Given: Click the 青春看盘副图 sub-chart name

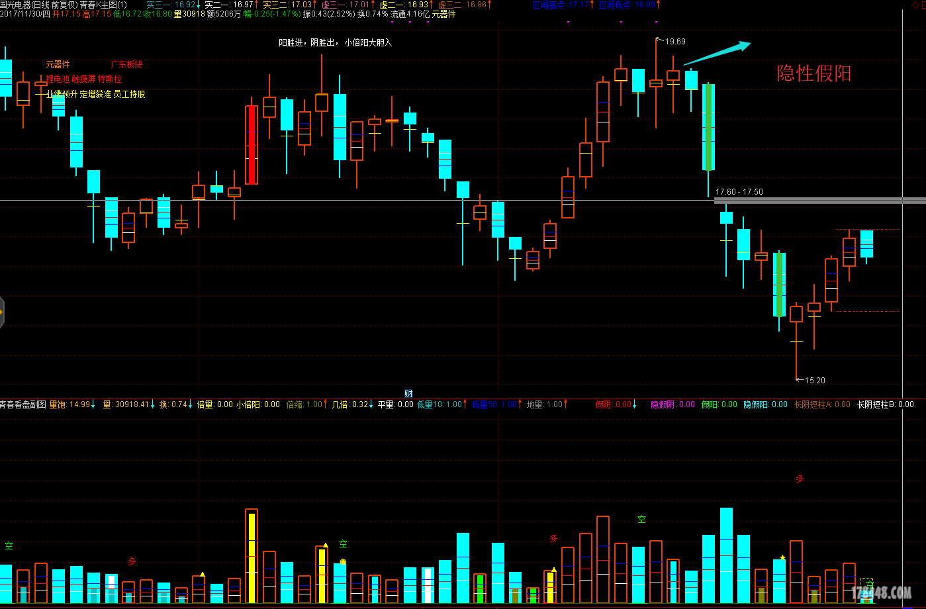Looking at the screenshot, I should 23,404.
